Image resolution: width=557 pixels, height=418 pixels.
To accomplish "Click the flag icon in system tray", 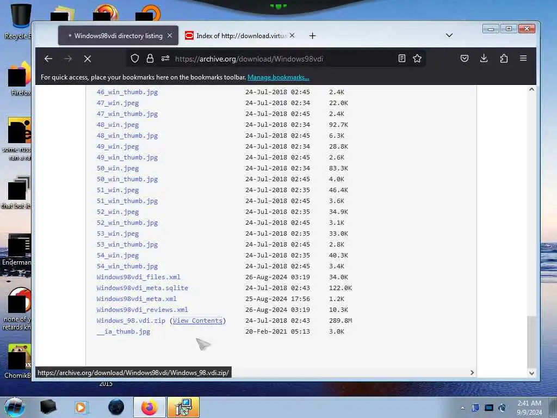I will coord(475,408).
